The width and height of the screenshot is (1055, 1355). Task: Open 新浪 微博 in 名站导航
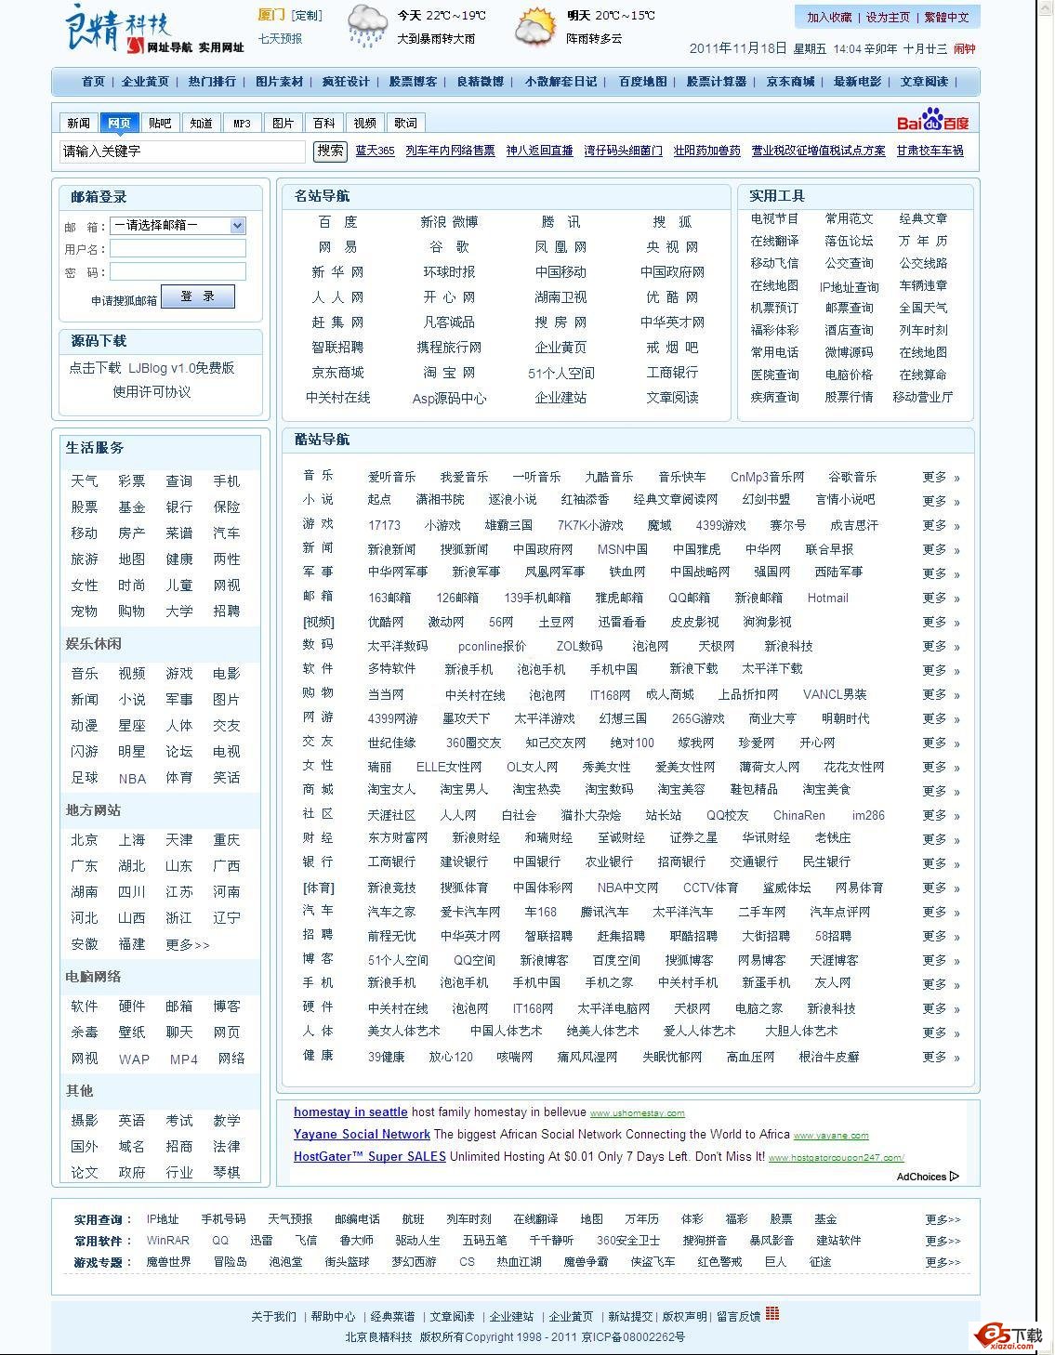point(449,222)
